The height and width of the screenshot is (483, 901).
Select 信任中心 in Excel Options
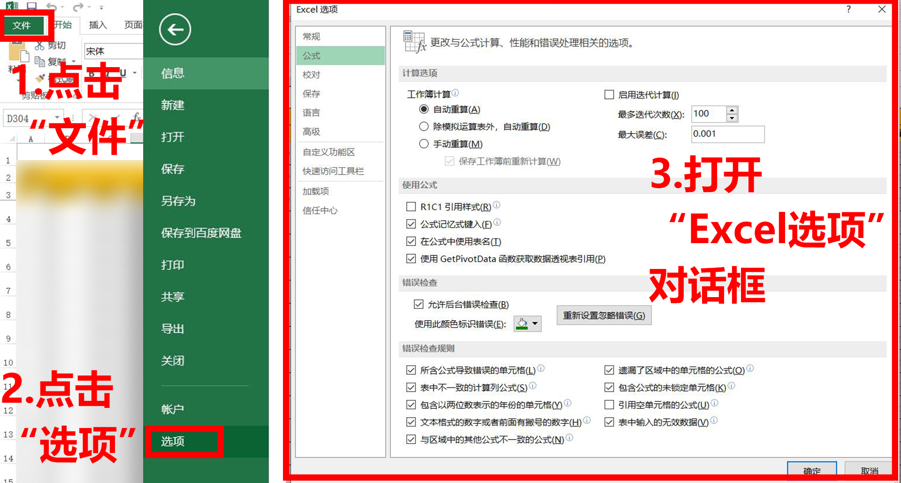pos(340,210)
